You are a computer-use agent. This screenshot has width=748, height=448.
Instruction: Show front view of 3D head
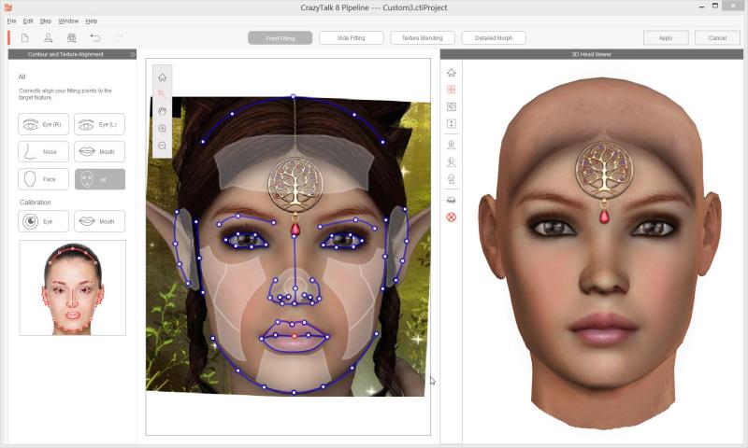452,145
